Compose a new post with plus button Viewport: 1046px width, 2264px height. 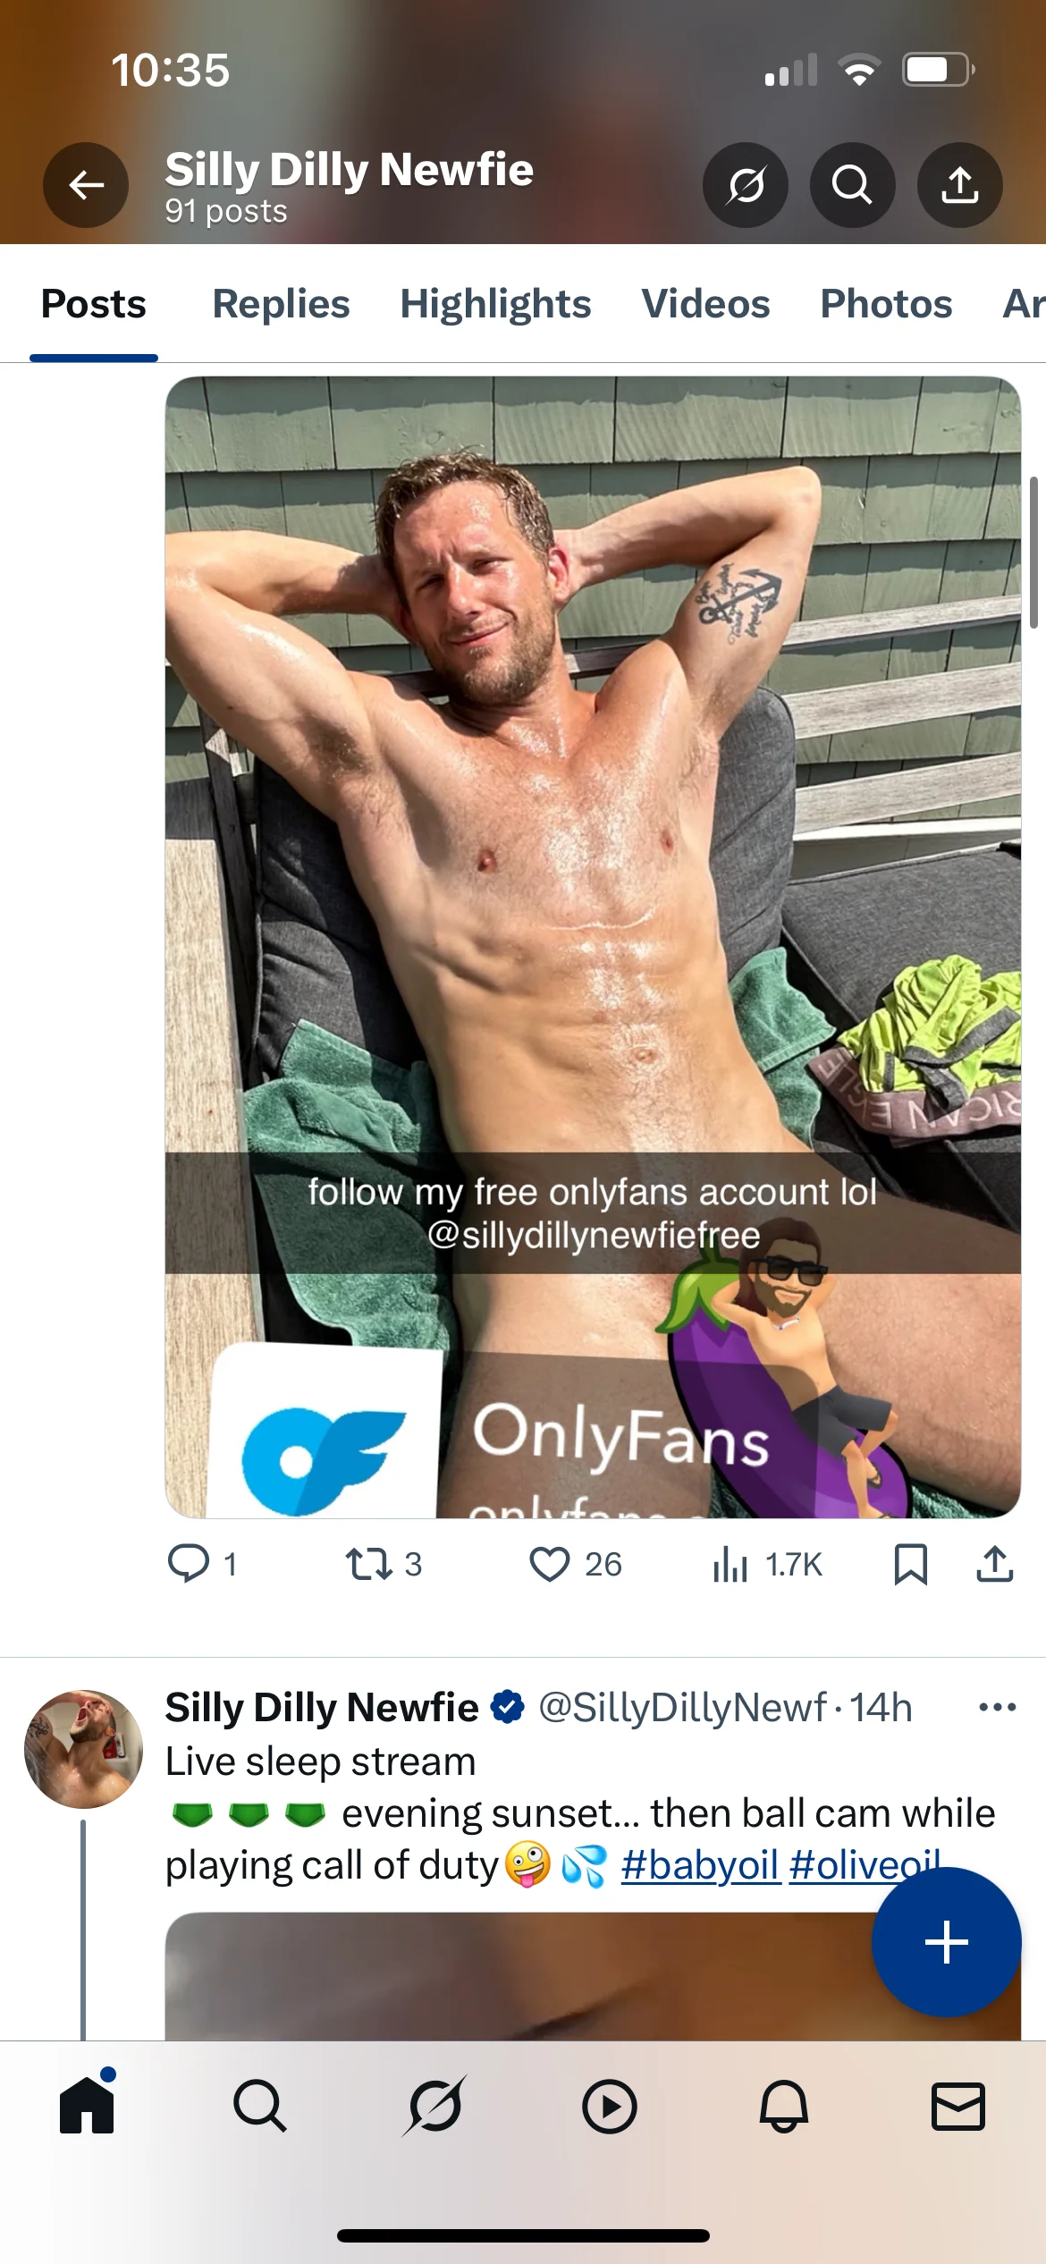tap(946, 1942)
